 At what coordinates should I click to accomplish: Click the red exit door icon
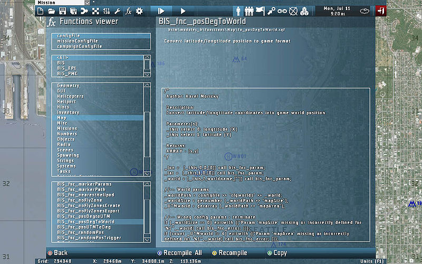click(381, 11)
